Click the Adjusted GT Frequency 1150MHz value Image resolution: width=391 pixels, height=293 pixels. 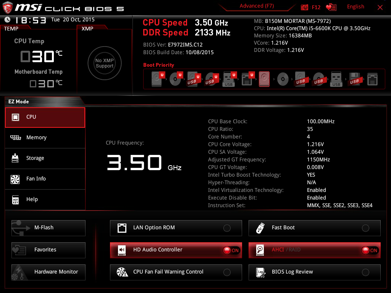point(318,159)
